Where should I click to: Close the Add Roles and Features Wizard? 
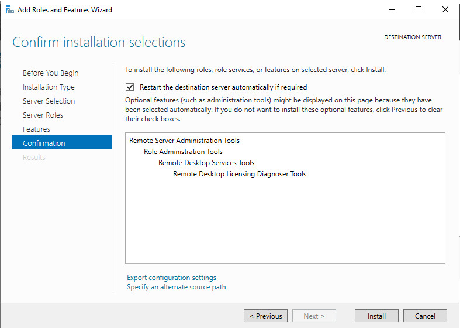click(445, 9)
